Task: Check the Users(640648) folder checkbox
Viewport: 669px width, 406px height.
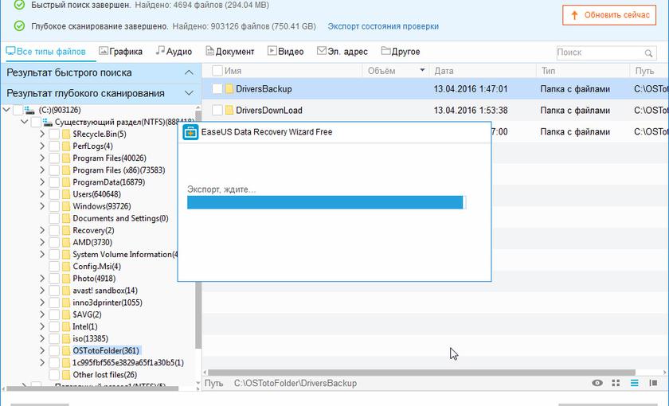Action: 54,194
